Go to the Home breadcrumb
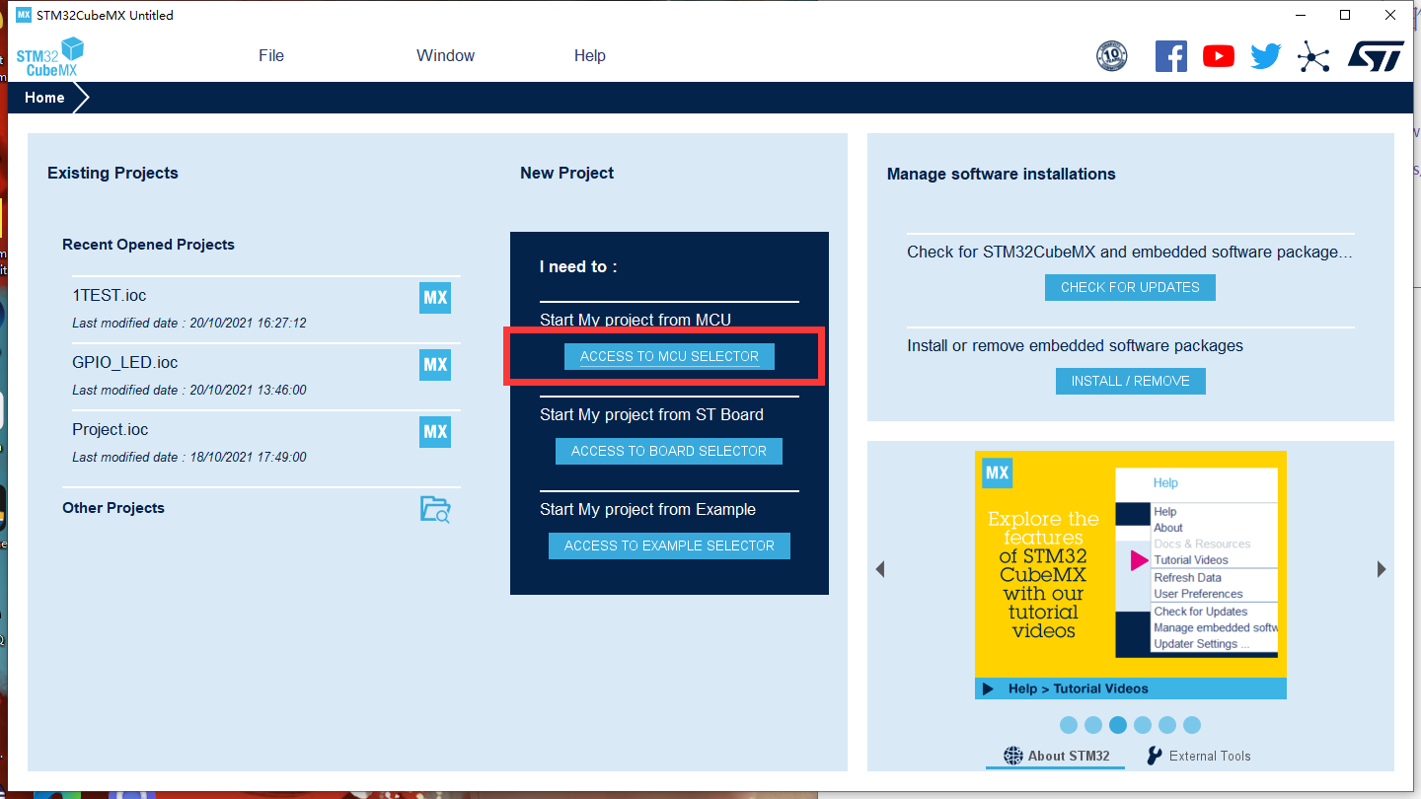Screen dimensions: 1421x799 click(44, 98)
